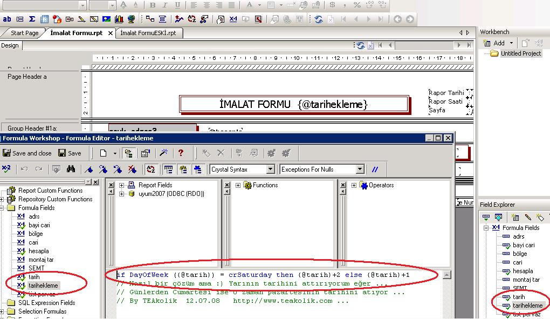Click the Check formula X+2 icon
Image resolution: width=550 pixels, height=319 pixels.
6,169
